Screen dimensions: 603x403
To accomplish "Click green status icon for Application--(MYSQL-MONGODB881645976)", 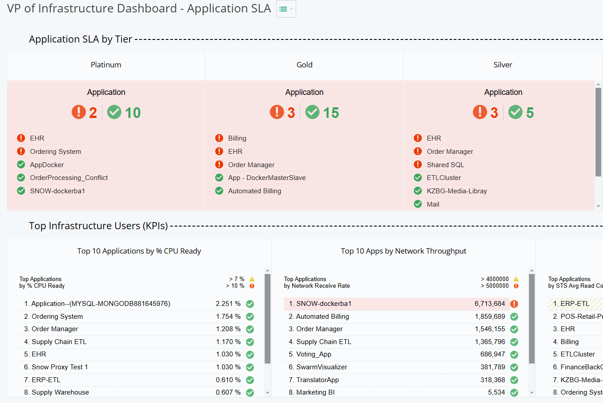I will 250,304.
